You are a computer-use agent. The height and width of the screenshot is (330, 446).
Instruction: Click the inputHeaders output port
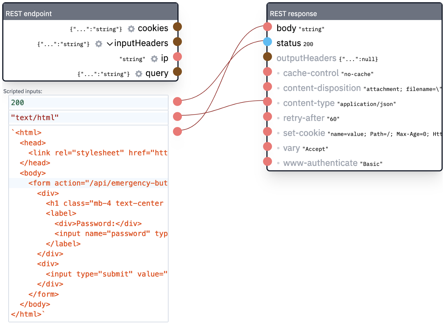177,42
